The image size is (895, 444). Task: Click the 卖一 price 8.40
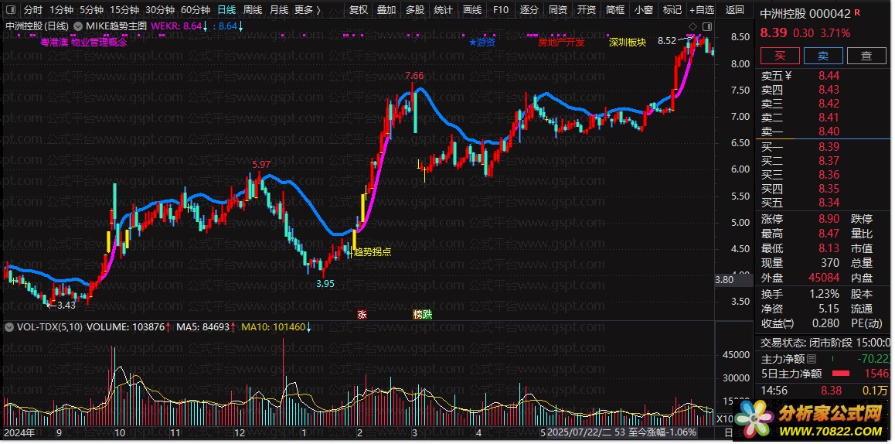coord(829,131)
